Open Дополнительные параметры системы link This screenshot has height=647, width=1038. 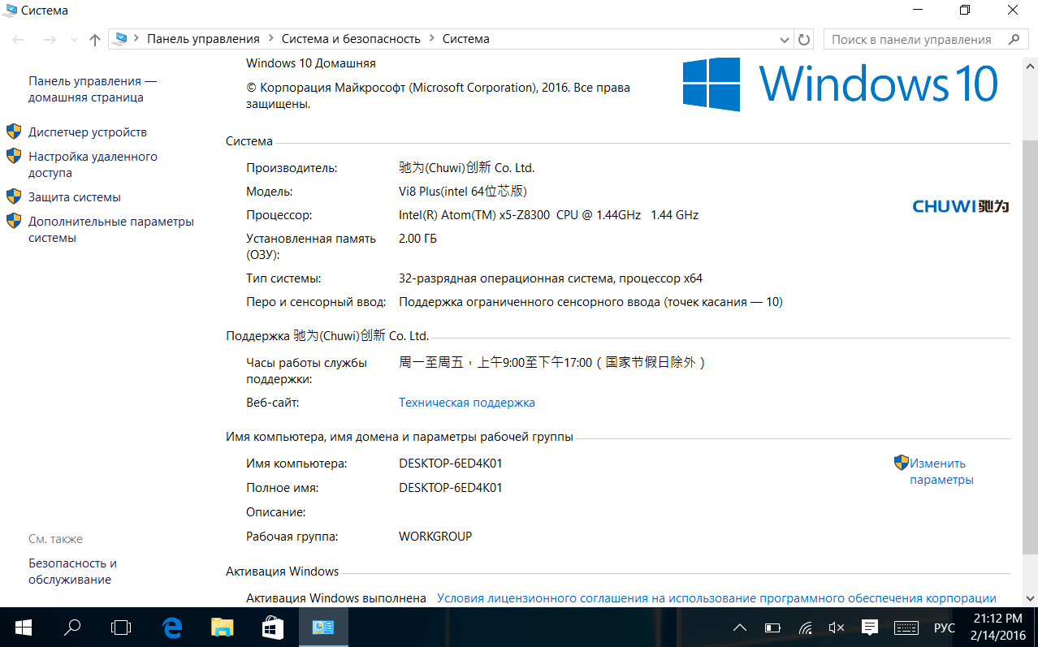[x=111, y=230]
